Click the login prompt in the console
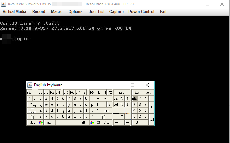The height and width of the screenshot is (143, 230). tap(23, 39)
